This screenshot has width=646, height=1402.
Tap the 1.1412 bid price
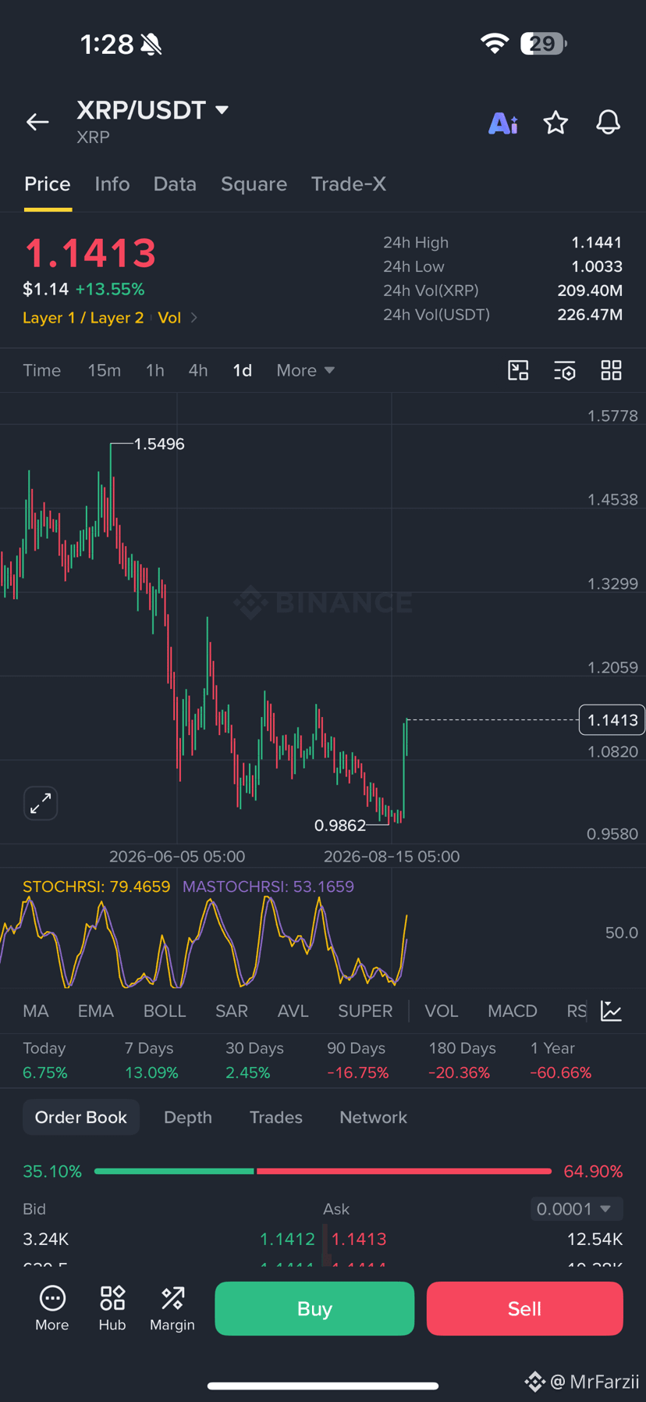(x=287, y=1239)
